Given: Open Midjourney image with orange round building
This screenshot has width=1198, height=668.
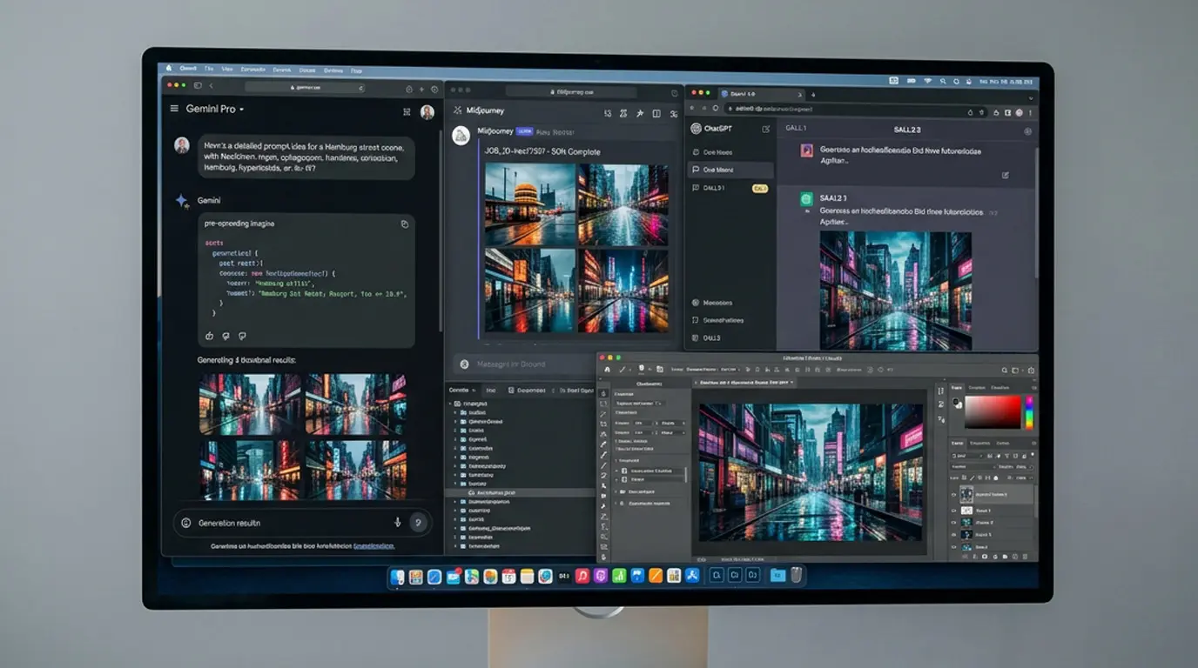Looking at the screenshot, I should click(x=530, y=205).
